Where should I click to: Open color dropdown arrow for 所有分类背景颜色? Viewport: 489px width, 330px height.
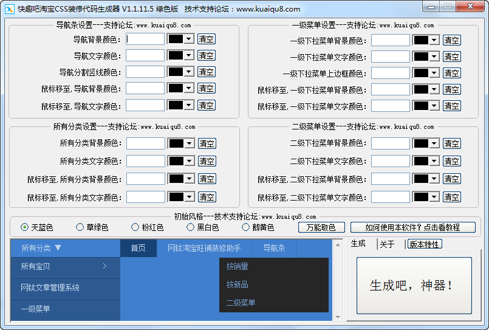coord(190,143)
